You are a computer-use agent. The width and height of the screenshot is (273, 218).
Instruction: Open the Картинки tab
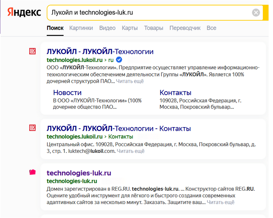(81, 28)
